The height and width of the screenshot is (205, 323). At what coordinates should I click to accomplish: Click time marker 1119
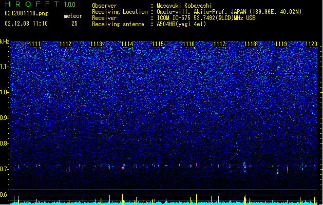(281, 44)
